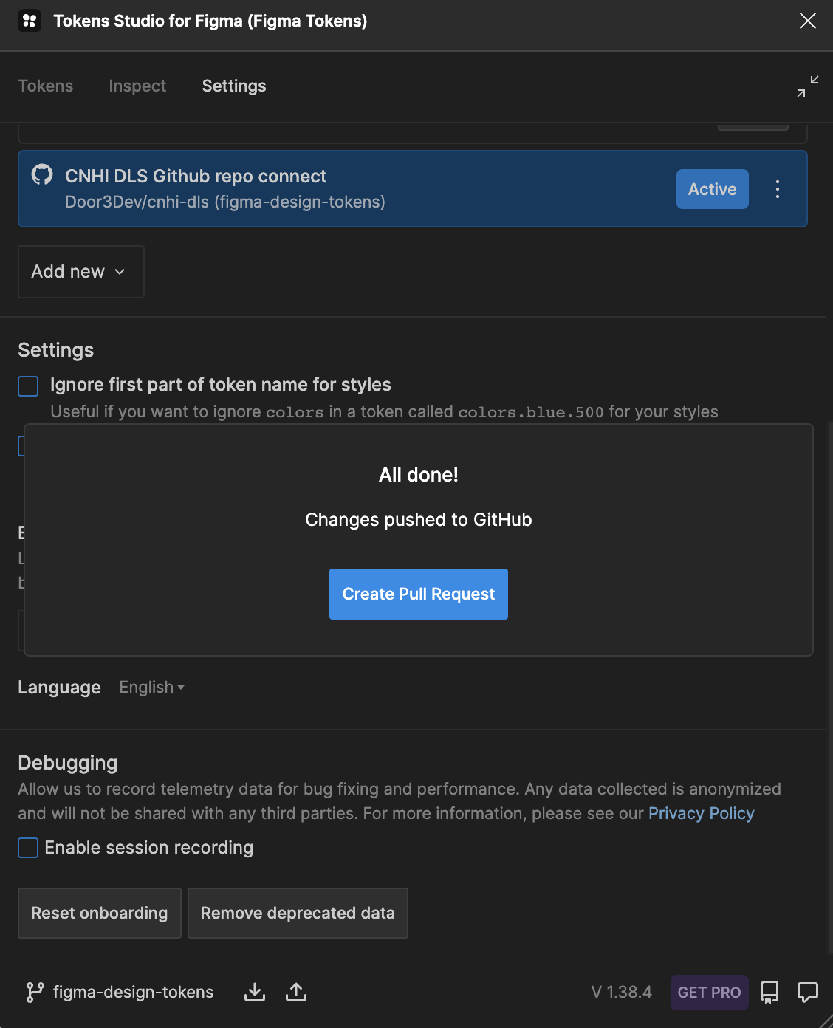Toggle Ignore first part of token name checkbox
Viewport: 833px width, 1028px height.
tap(28, 386)
